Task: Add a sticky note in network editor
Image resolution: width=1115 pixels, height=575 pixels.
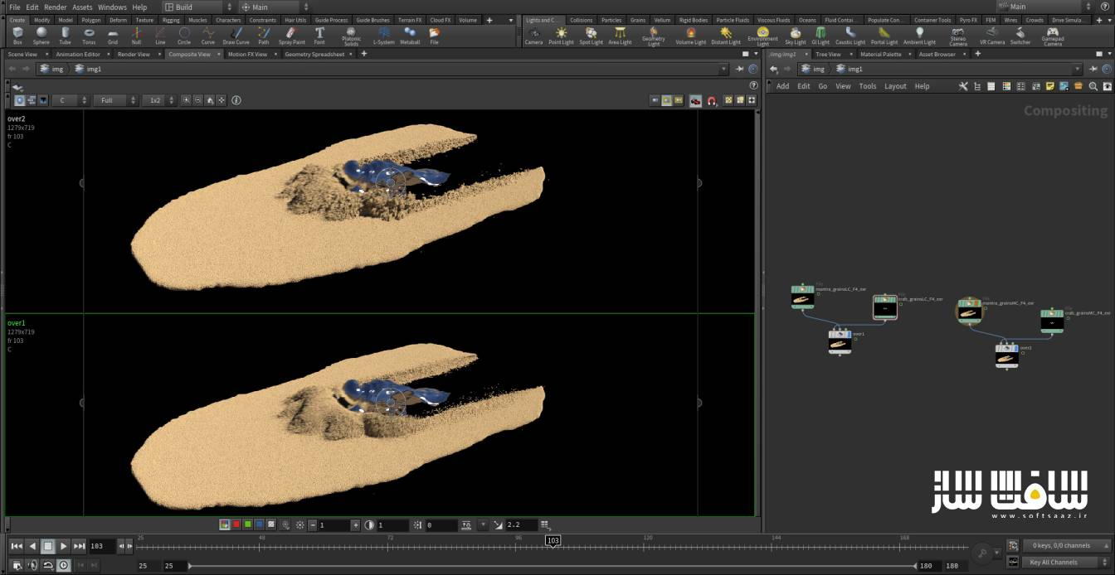Action: click(1049, 86)
